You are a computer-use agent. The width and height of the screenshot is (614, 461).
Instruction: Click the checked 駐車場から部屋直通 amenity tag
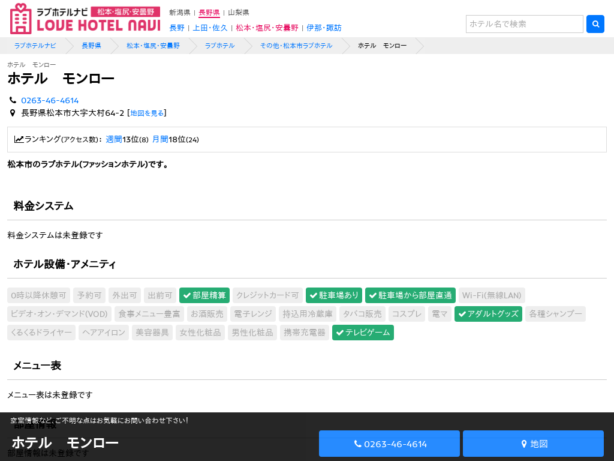pyautogui.click(x=410, y=295)
